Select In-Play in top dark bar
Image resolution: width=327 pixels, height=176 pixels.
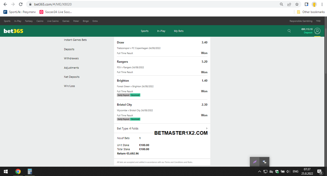[18, 21]
